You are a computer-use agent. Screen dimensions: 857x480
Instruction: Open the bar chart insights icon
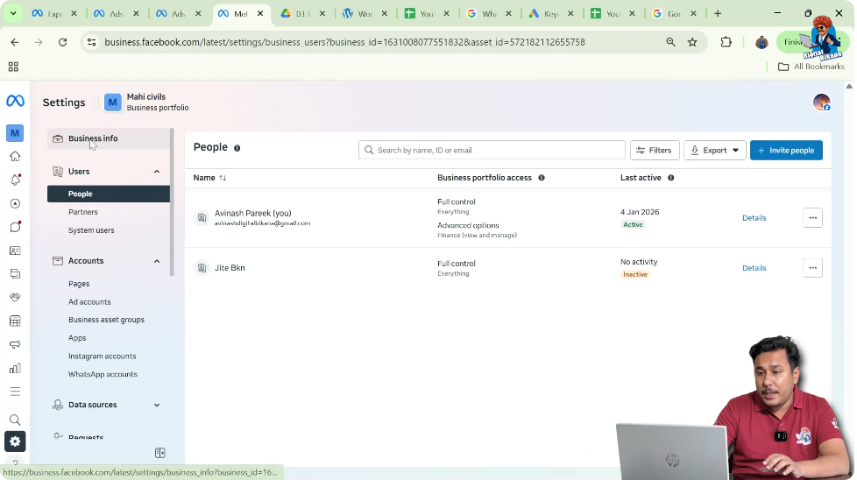pyautogui.click(x=15, y=368)
